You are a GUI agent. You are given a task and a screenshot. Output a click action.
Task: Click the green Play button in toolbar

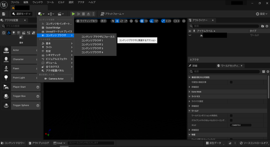click(74, 14)
